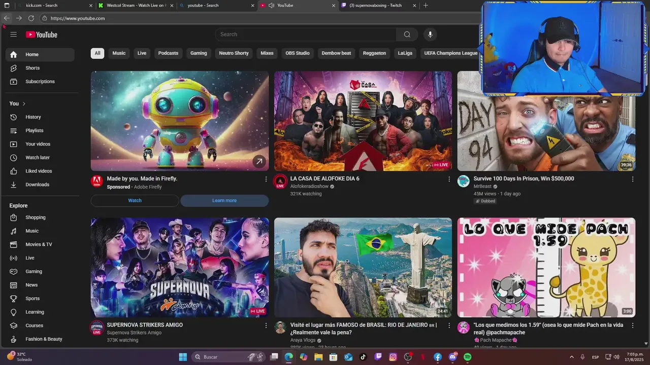The width and height of the screenshot is (650, 365).
Task: Open new browser tab with plus button
Action: coord(426,6)
